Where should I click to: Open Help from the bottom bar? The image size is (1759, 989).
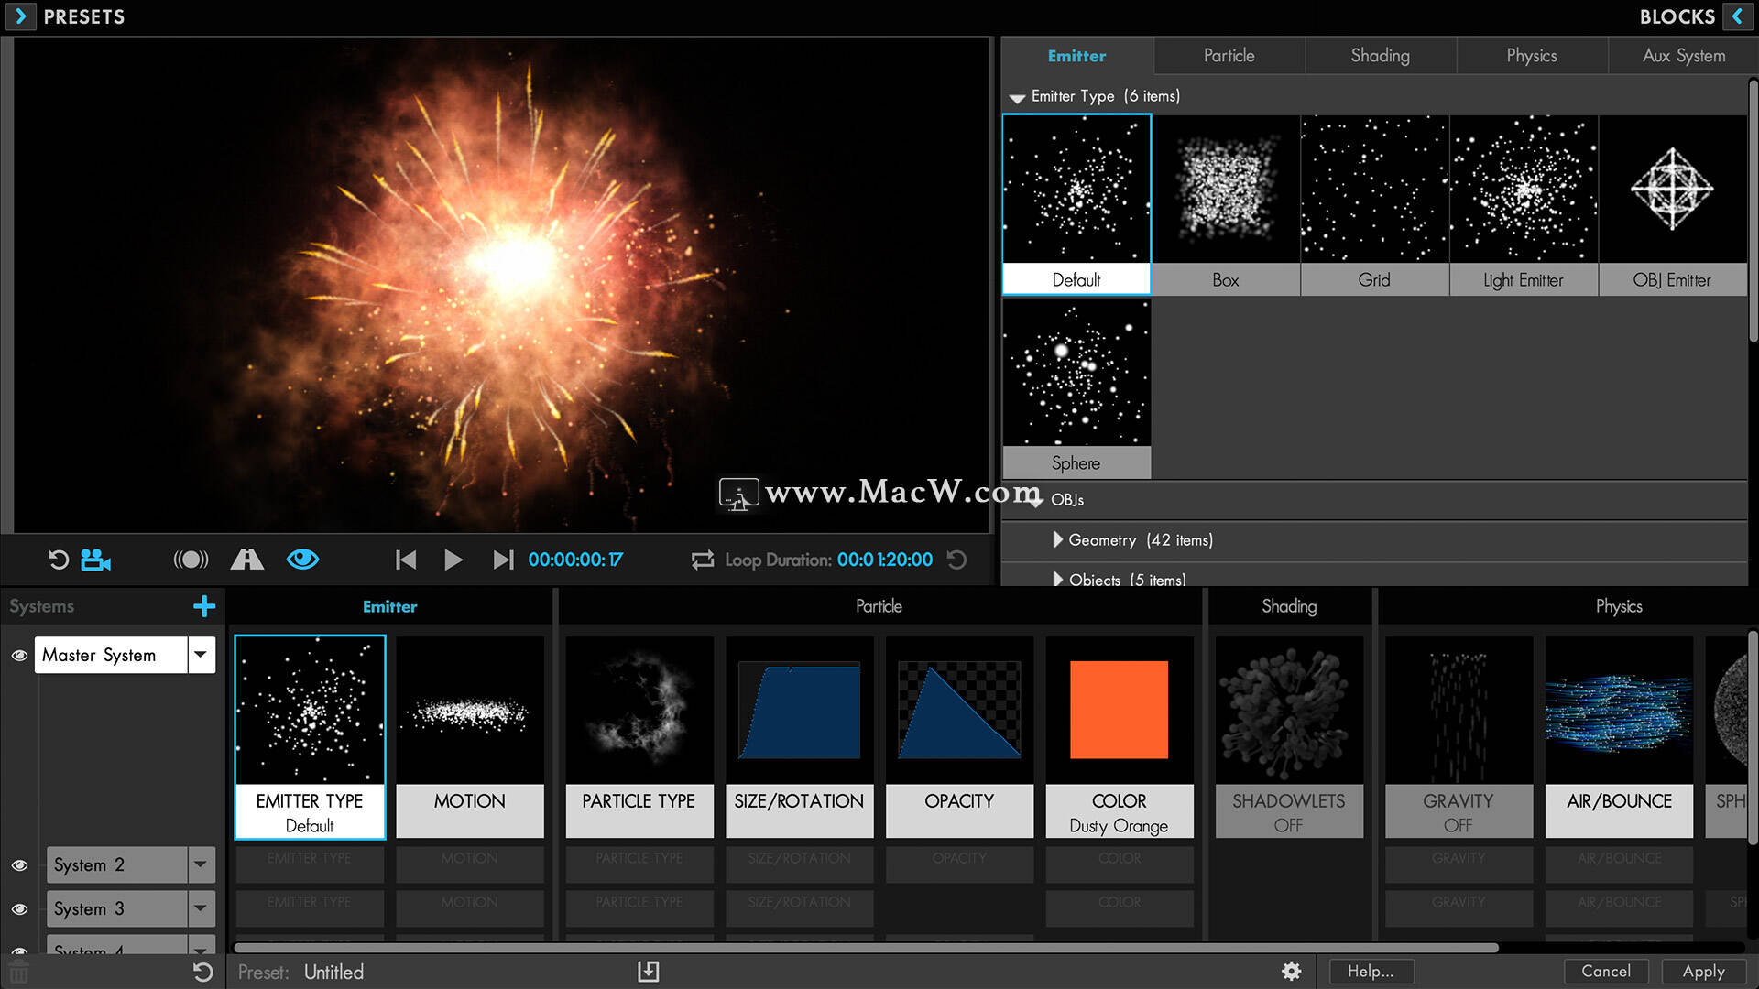click(1370, 971)
